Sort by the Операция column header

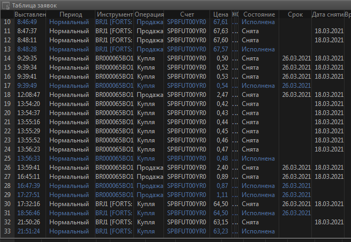coord(149,14)
